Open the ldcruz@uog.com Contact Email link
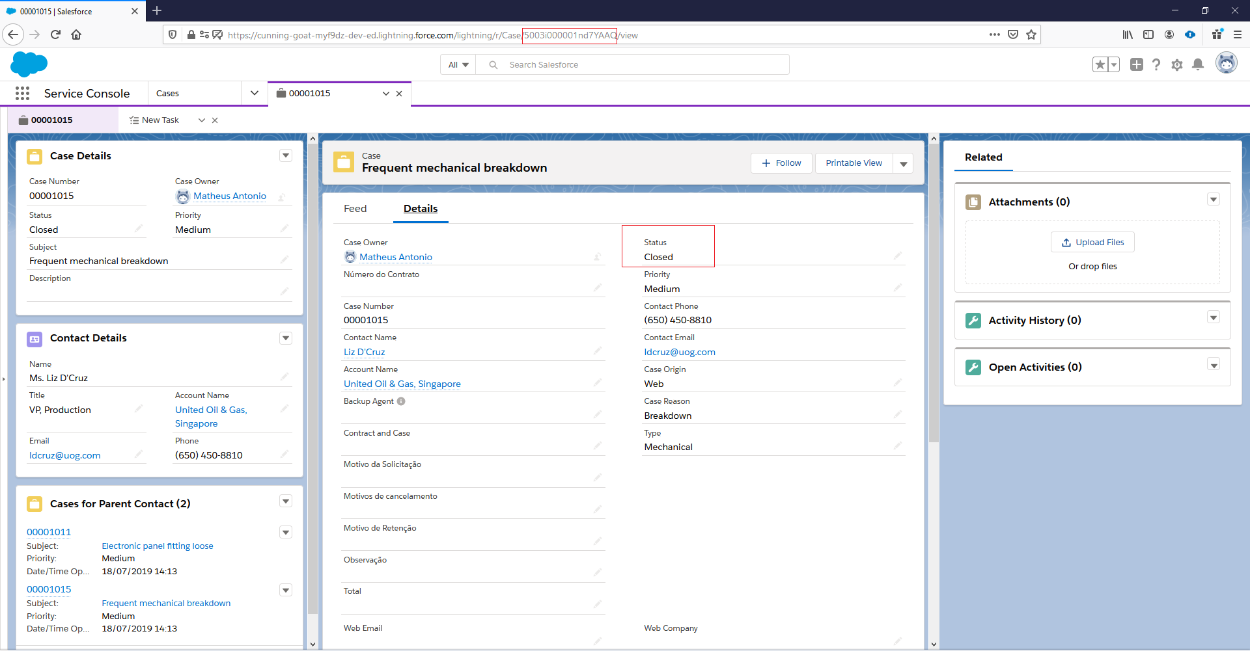The width and height of the screenshot is (1250, 651). (680, 352)
